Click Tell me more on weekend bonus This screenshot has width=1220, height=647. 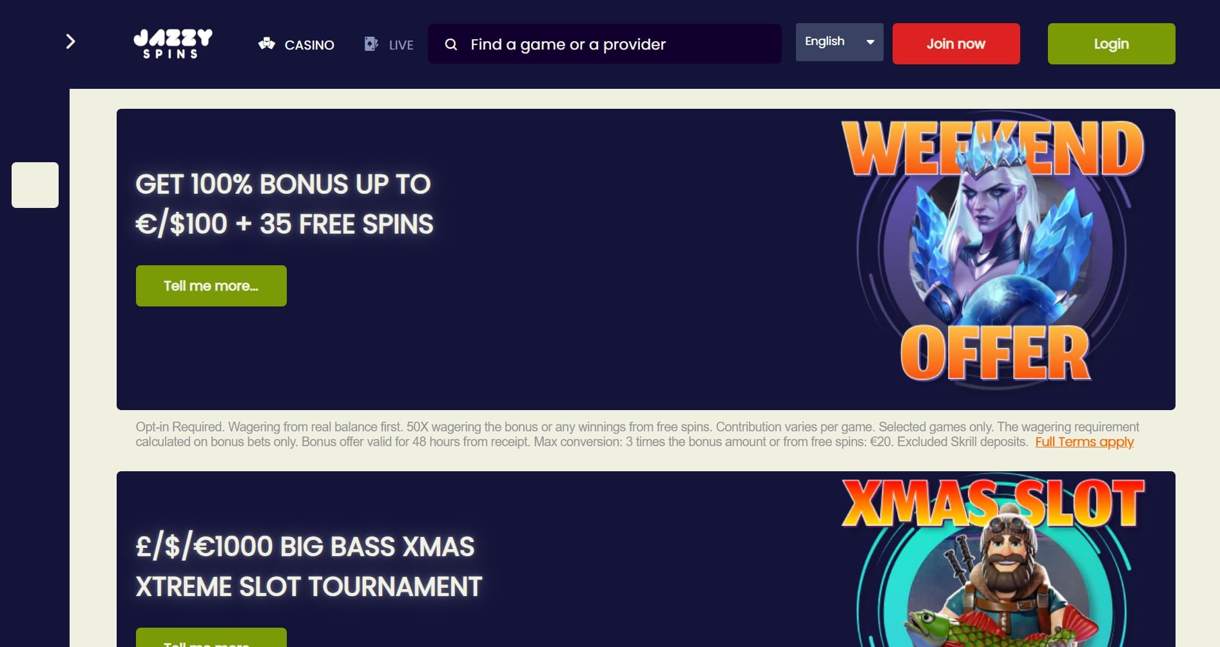(211, 286)
